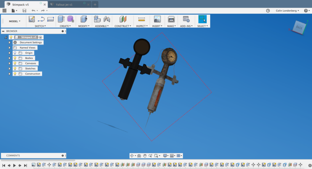Hide the Bodies folder via light bulb
This screenshot has width=312, height=169.
point(15,58)
